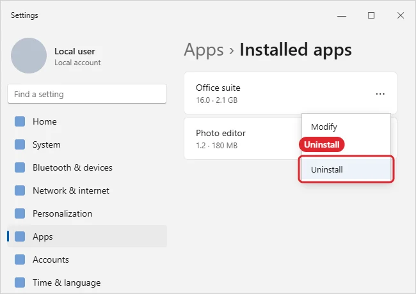
Task: Select the 16.0 · 2.1 GB details text
Action: click(216, 100)
